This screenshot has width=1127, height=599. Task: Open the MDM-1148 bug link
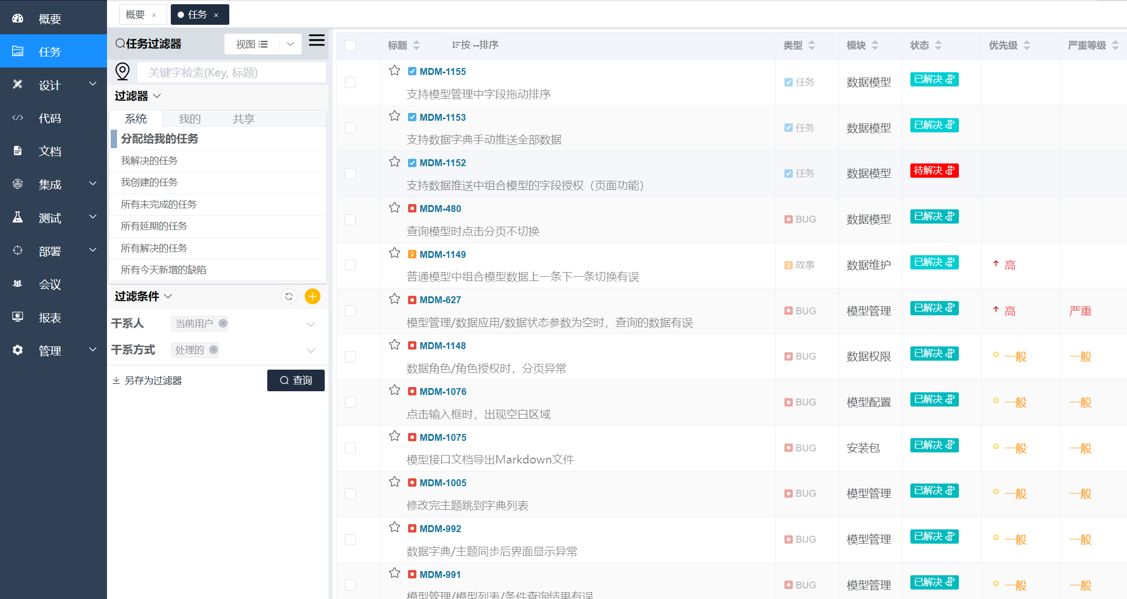tap(443, 346)
